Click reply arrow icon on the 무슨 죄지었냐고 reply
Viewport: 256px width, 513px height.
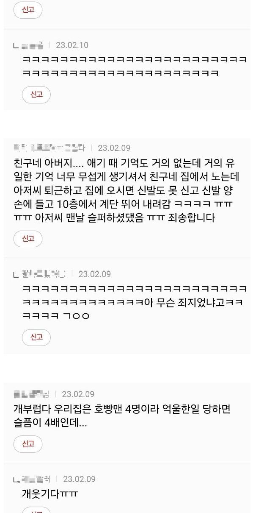tap(17, 275)
